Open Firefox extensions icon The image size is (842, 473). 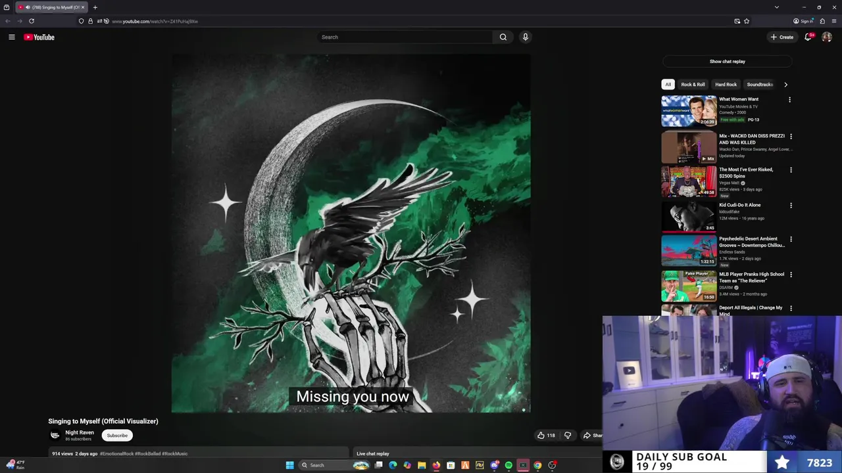point(822,21)
